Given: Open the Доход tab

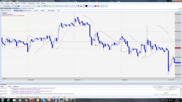Looking at the screenshot, I should click(x=36, y=10).
